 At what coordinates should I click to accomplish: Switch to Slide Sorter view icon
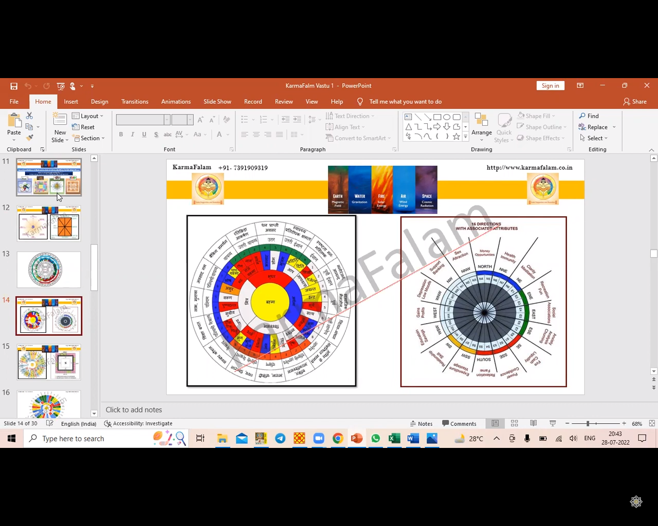[x=514, y=424]
